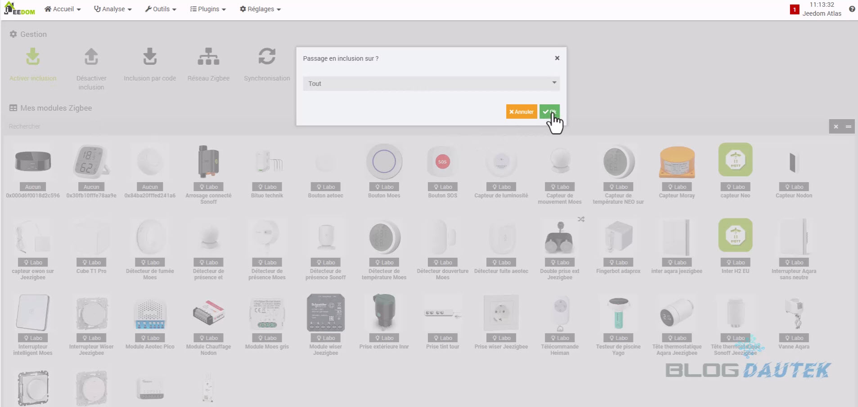Confirm with the green Ok button
858x407 pixels.
pyautogui.click(x=549, y=112)
